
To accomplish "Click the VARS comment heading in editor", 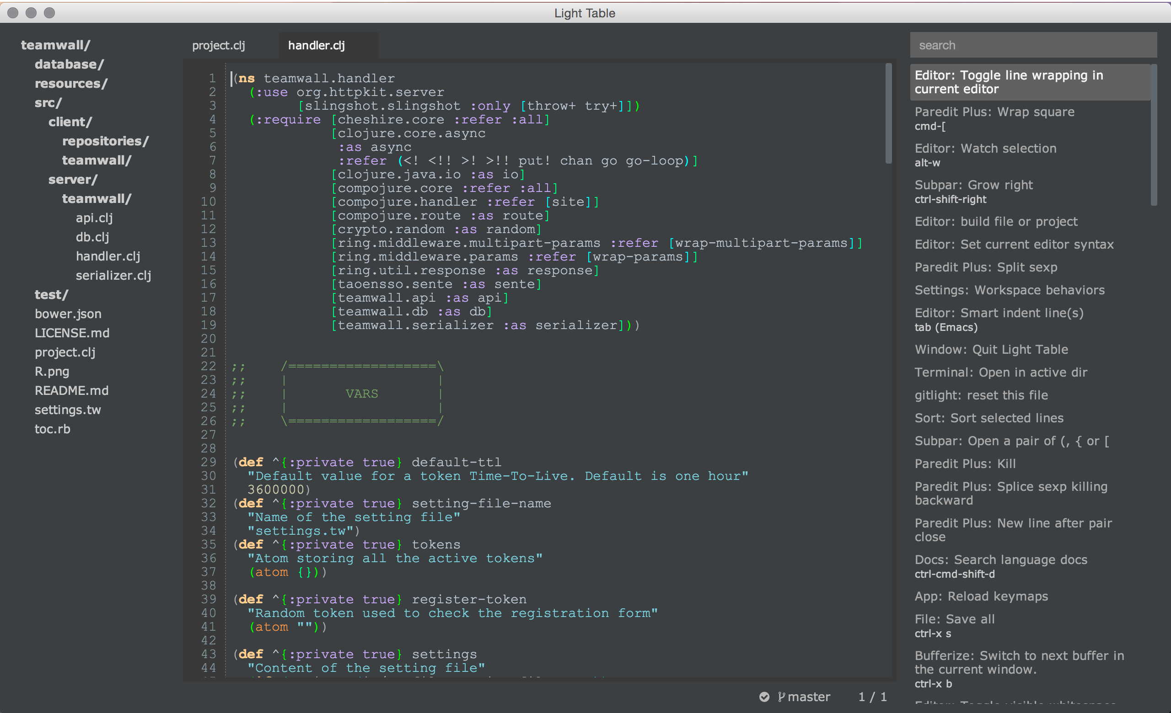I will (x=362, y=394).
